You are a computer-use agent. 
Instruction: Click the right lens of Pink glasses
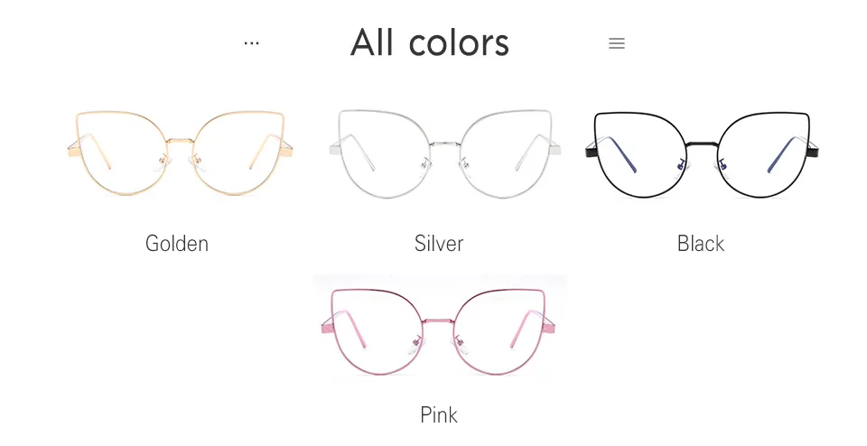499,331
